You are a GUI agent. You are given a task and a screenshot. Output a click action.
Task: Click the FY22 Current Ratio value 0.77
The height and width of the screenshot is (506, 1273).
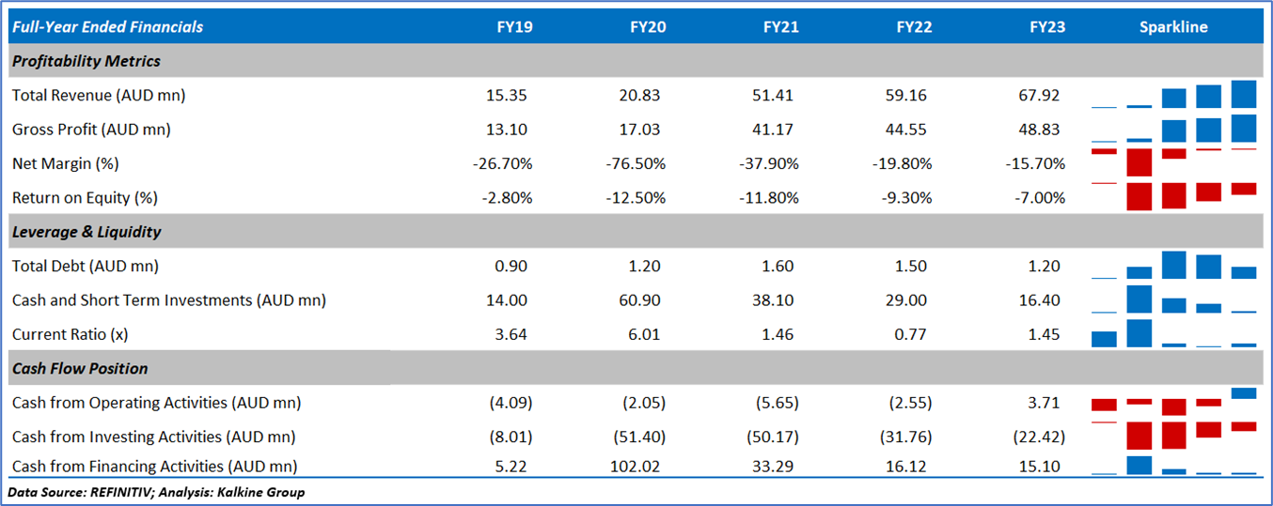(914, 334)
